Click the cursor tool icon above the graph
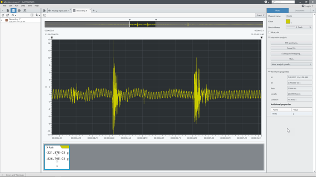This screenshot has height=177, width=316. click(x=44, y=15)
